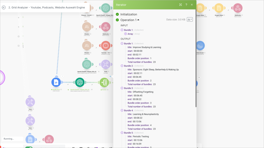Select the title 'Learning & Neuroplasticity'
Viewport: 264px width, 148px height.
[146, 114]
